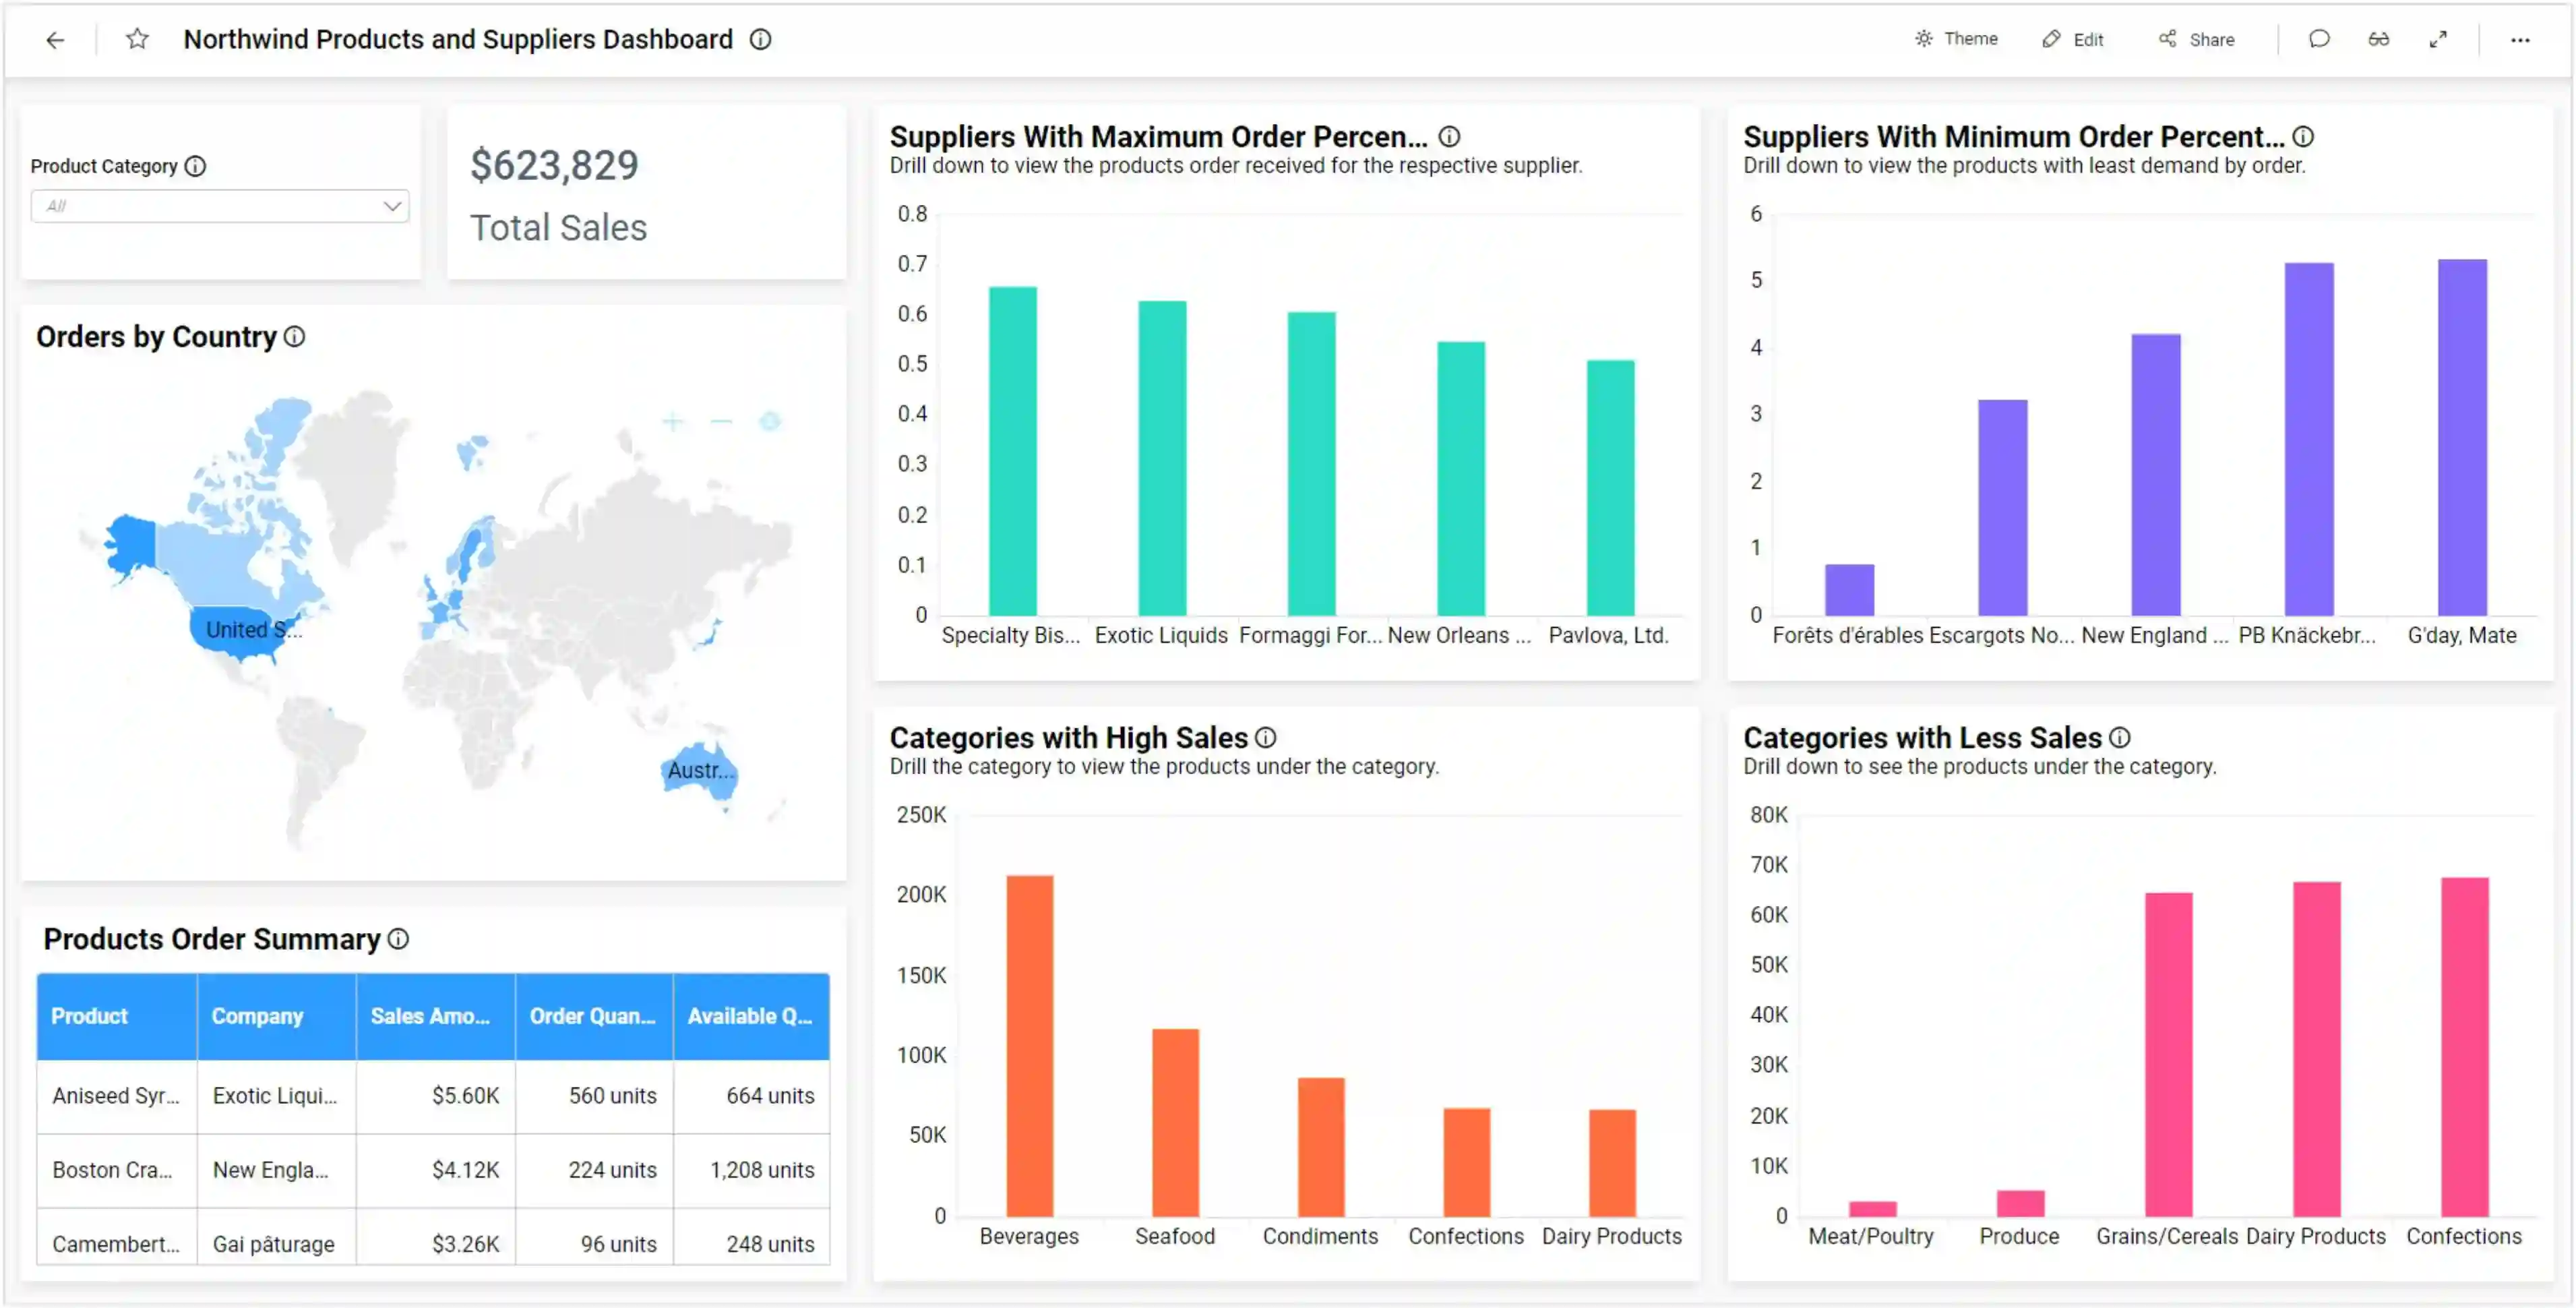
Task: Navigate back using the arrow
Action: click(55, 39)
